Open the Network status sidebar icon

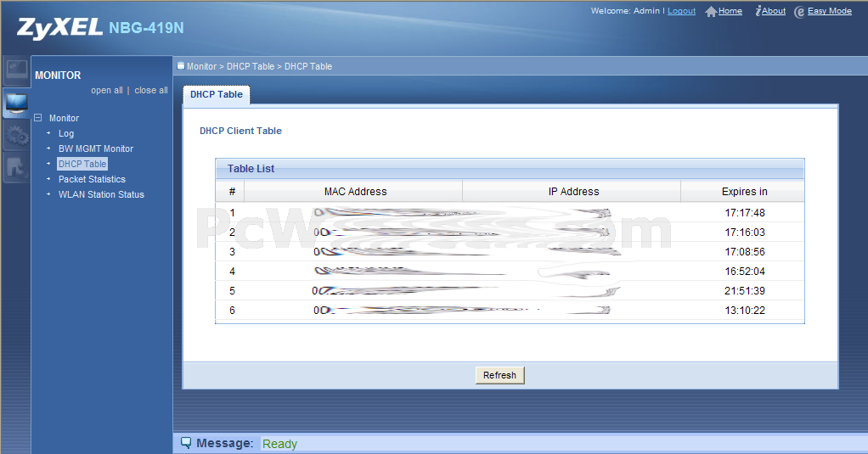click(x=16, y=70)
